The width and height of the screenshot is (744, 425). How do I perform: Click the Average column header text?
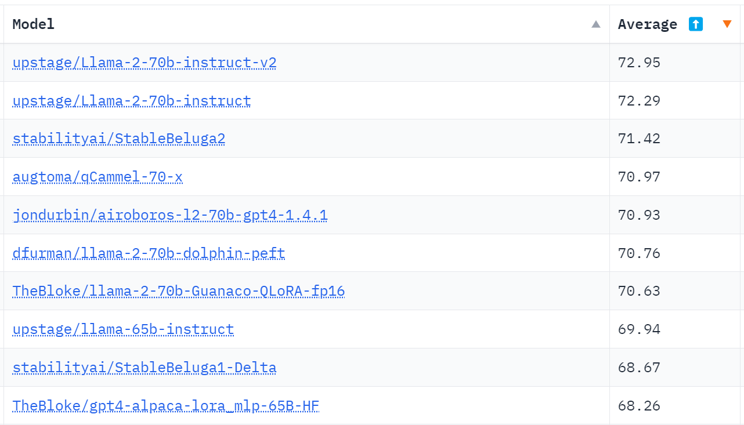(x=647, y=24)
